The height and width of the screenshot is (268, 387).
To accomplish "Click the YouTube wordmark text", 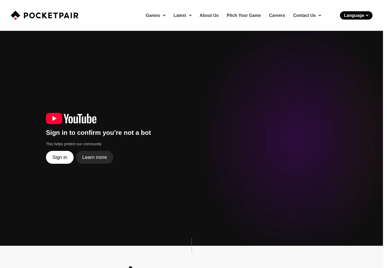I will [80, 119].
